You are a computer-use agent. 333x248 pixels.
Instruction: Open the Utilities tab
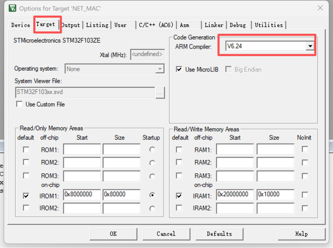pyautogui.click(x=269, y=25)
